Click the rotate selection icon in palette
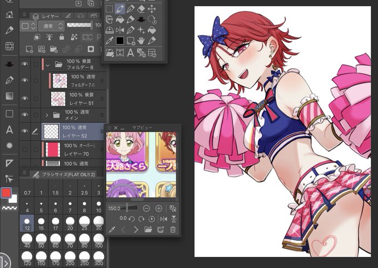Screen dimensions: 378x268 (x=152, y=19)
